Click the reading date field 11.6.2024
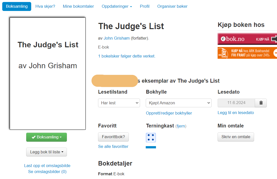This screenshot has width=277, height=179. click(x=236, y=103)
